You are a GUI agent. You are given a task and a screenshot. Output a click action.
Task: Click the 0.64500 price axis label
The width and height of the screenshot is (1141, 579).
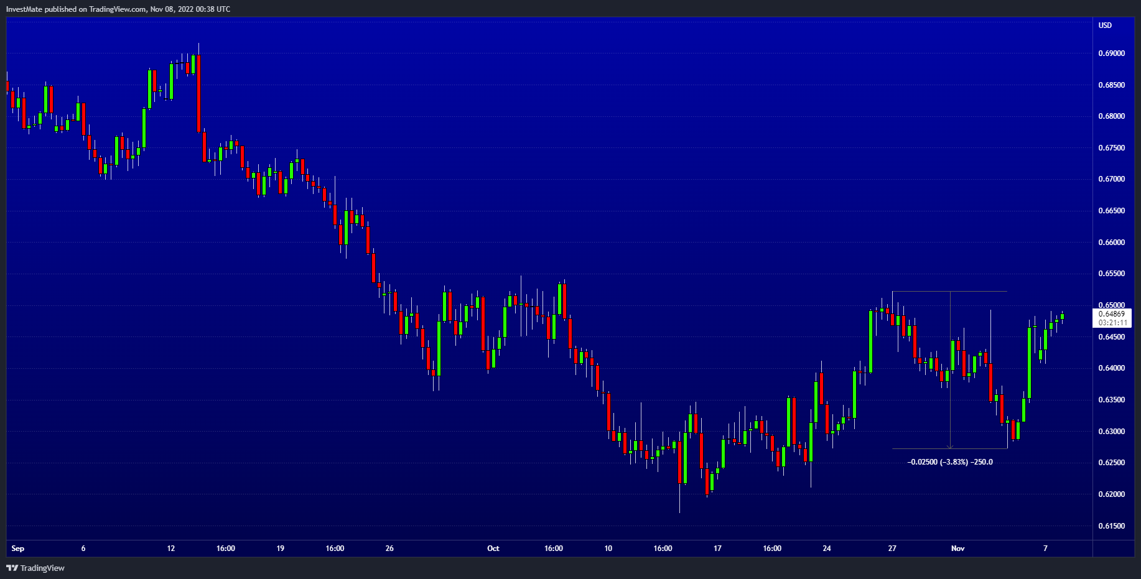pos(1112,337)
